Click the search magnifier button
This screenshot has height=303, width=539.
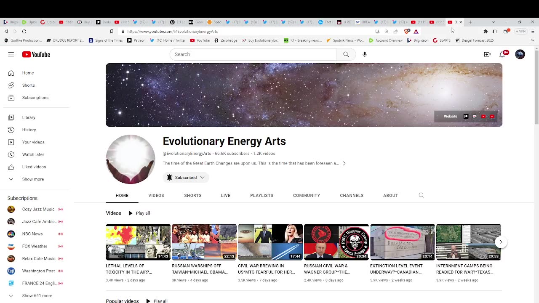coord(346,54)
